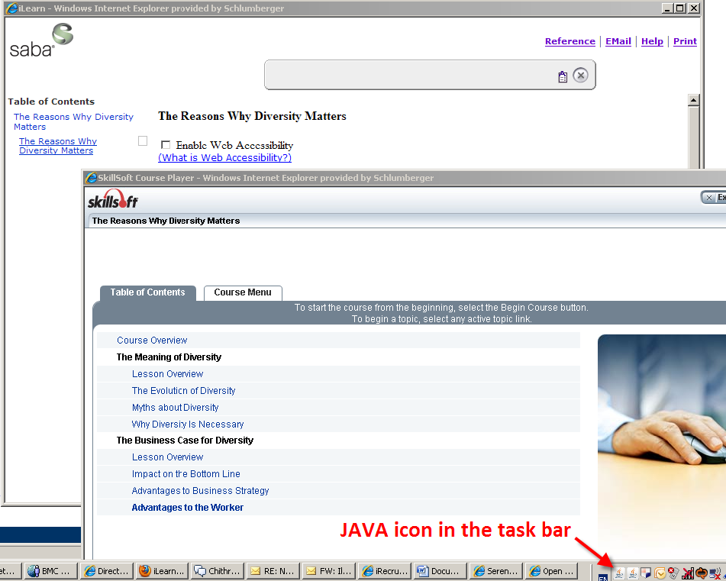The width and height of the screenshot is (726, 581).
Task: Open the Help link in iLearn header
Action: [x=652, y=41]
